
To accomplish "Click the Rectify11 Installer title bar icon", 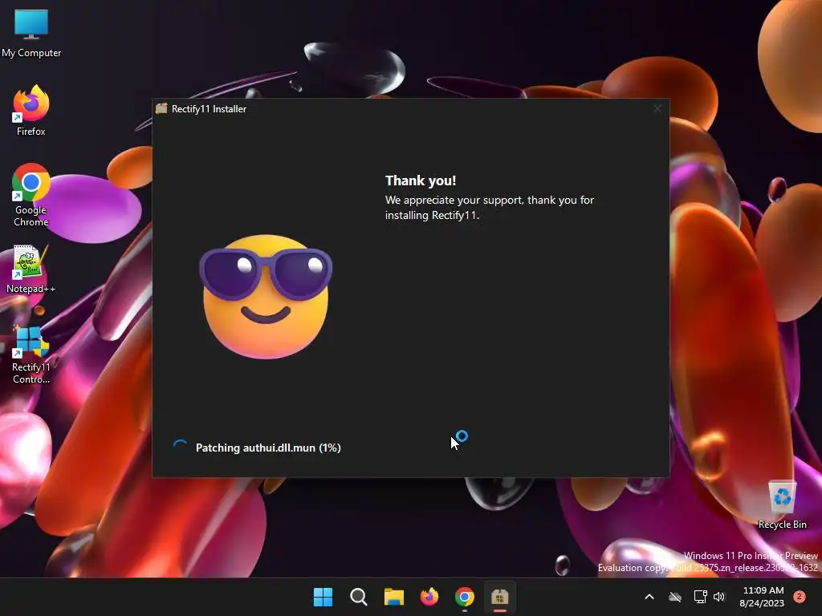I will [x=161, y=108].
